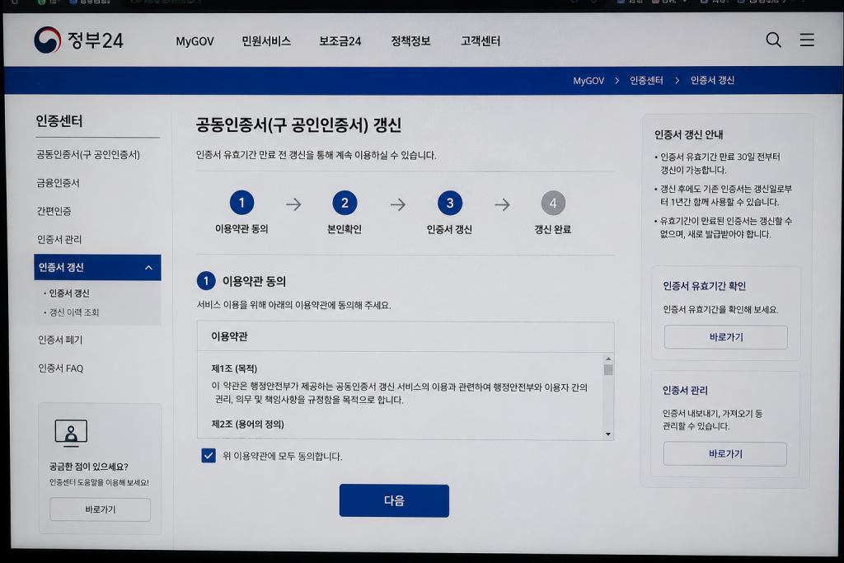Screen dimensions: 844x563
Task: Toggle the 위 이용약관에 모두 동의합니다 checkbox
Action: (x=209, y=455)
